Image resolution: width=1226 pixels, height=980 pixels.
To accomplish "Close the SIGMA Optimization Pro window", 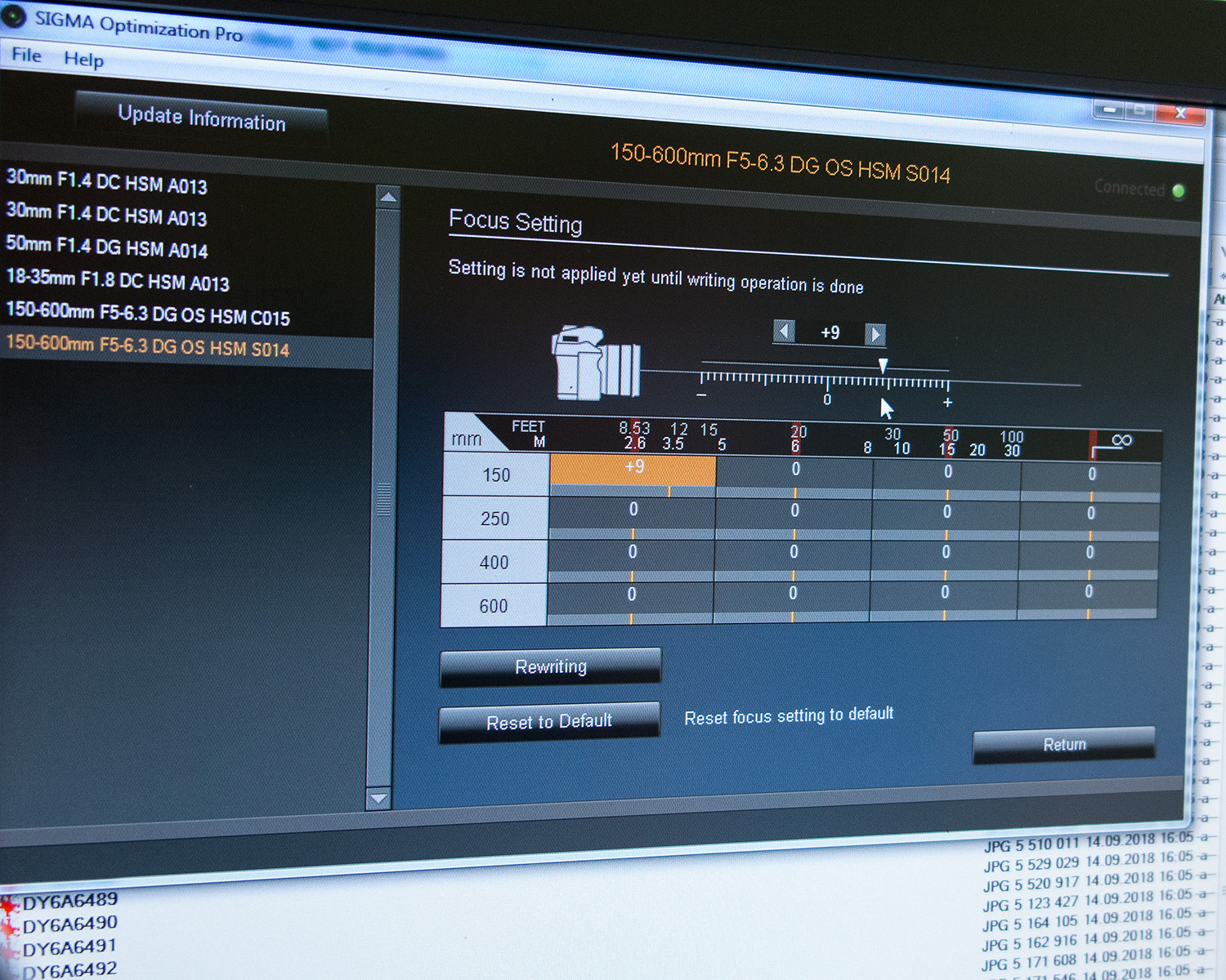I will (x=1179, y=113).
